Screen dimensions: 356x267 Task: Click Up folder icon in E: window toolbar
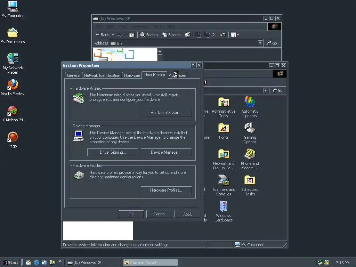[x=132, y=35]
